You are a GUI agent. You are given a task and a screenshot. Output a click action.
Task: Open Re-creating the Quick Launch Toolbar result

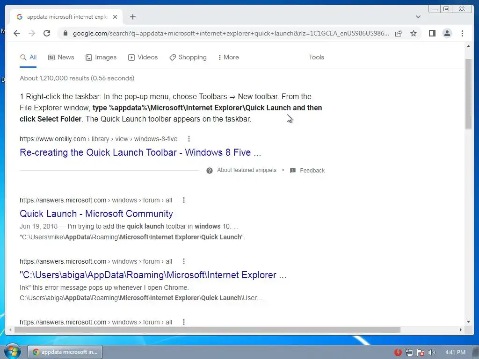click(140, 152)
